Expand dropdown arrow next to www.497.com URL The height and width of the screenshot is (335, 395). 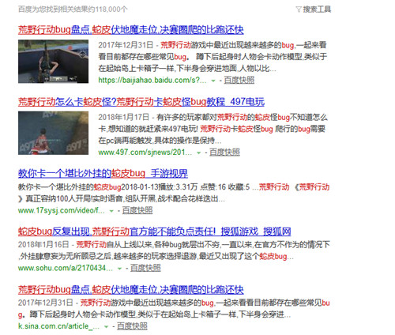coord(199,152)
